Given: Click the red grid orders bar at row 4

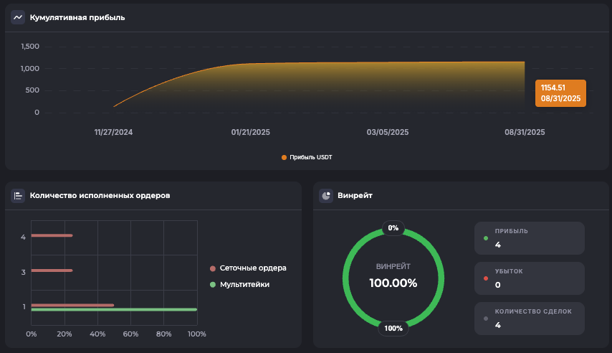Looking at the screenshot, I should (x=52, y=235).
